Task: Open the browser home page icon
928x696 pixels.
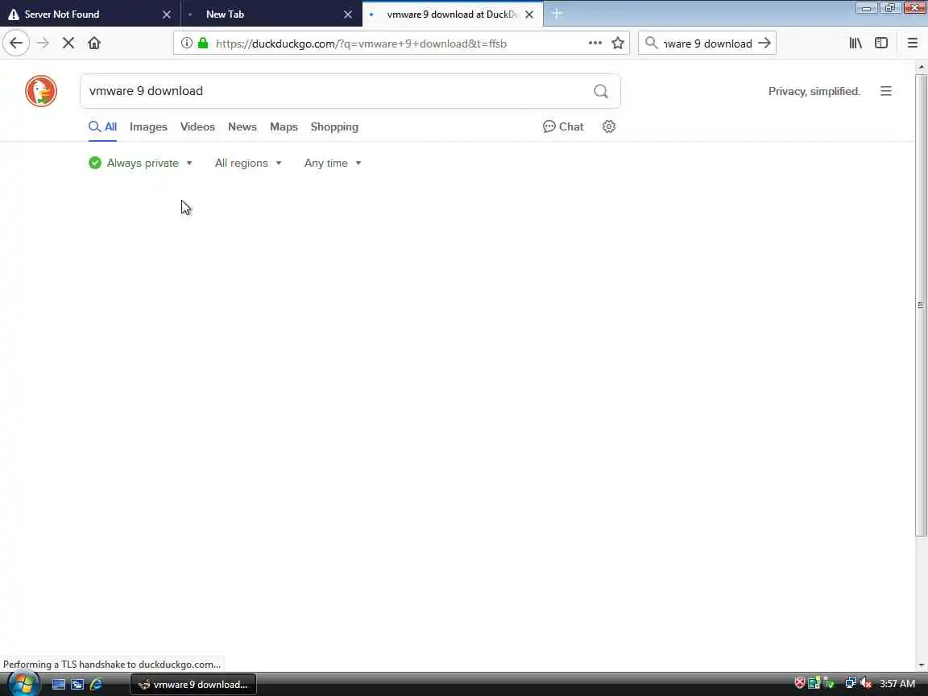Action: 94,43
